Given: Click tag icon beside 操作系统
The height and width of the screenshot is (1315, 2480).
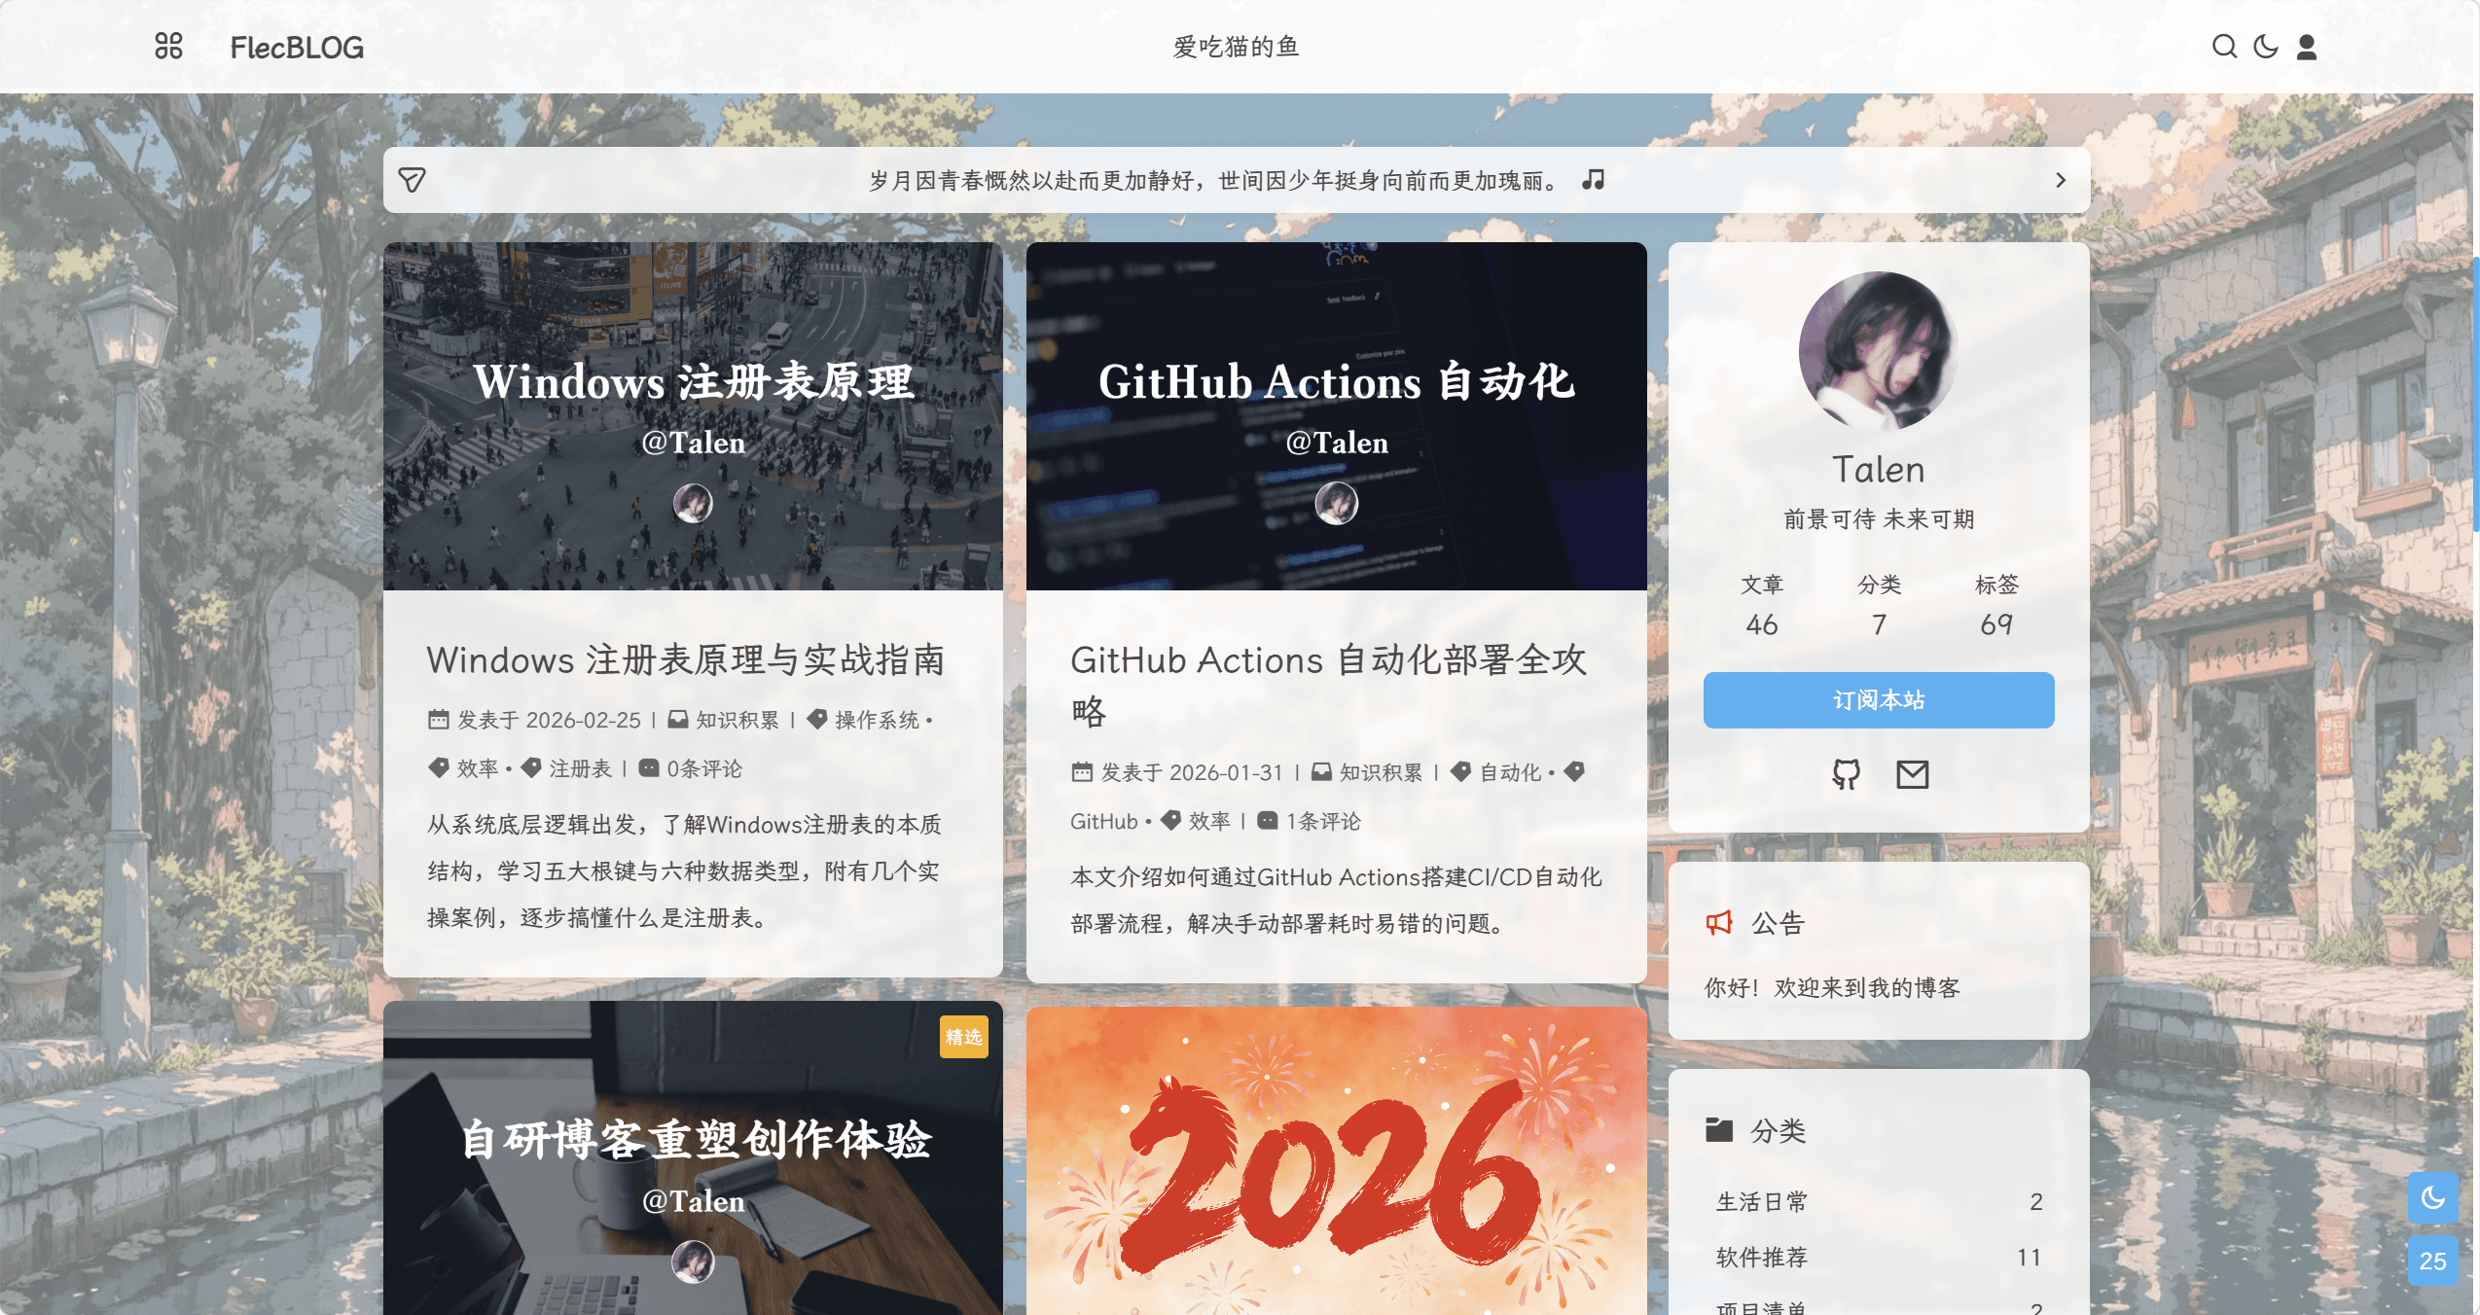Looking at the screenshot, I should tap(817, 720).
